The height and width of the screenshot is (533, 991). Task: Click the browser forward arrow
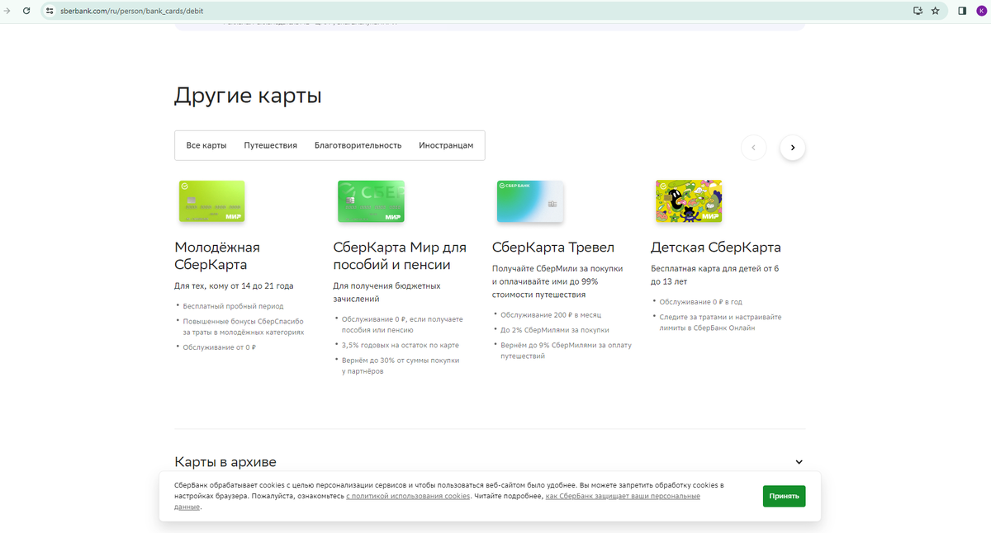[7, 11]
